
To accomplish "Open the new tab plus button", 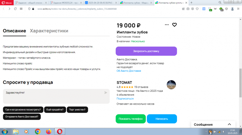I will point(191,3).
